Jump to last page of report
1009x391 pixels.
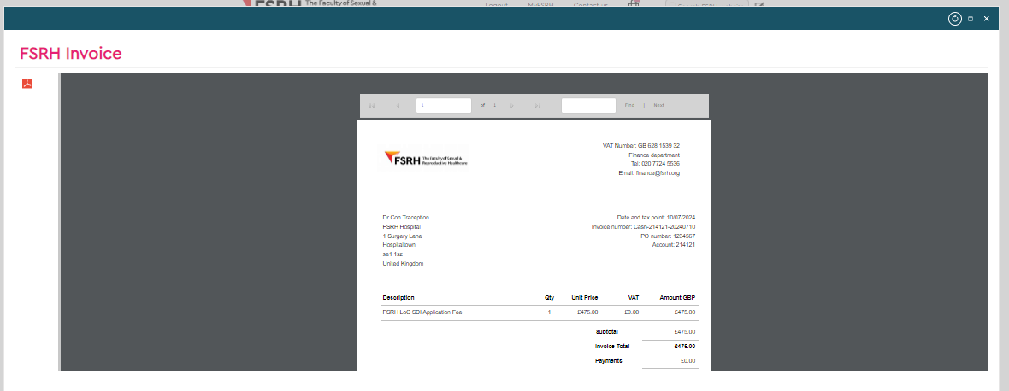coord(537,105)
